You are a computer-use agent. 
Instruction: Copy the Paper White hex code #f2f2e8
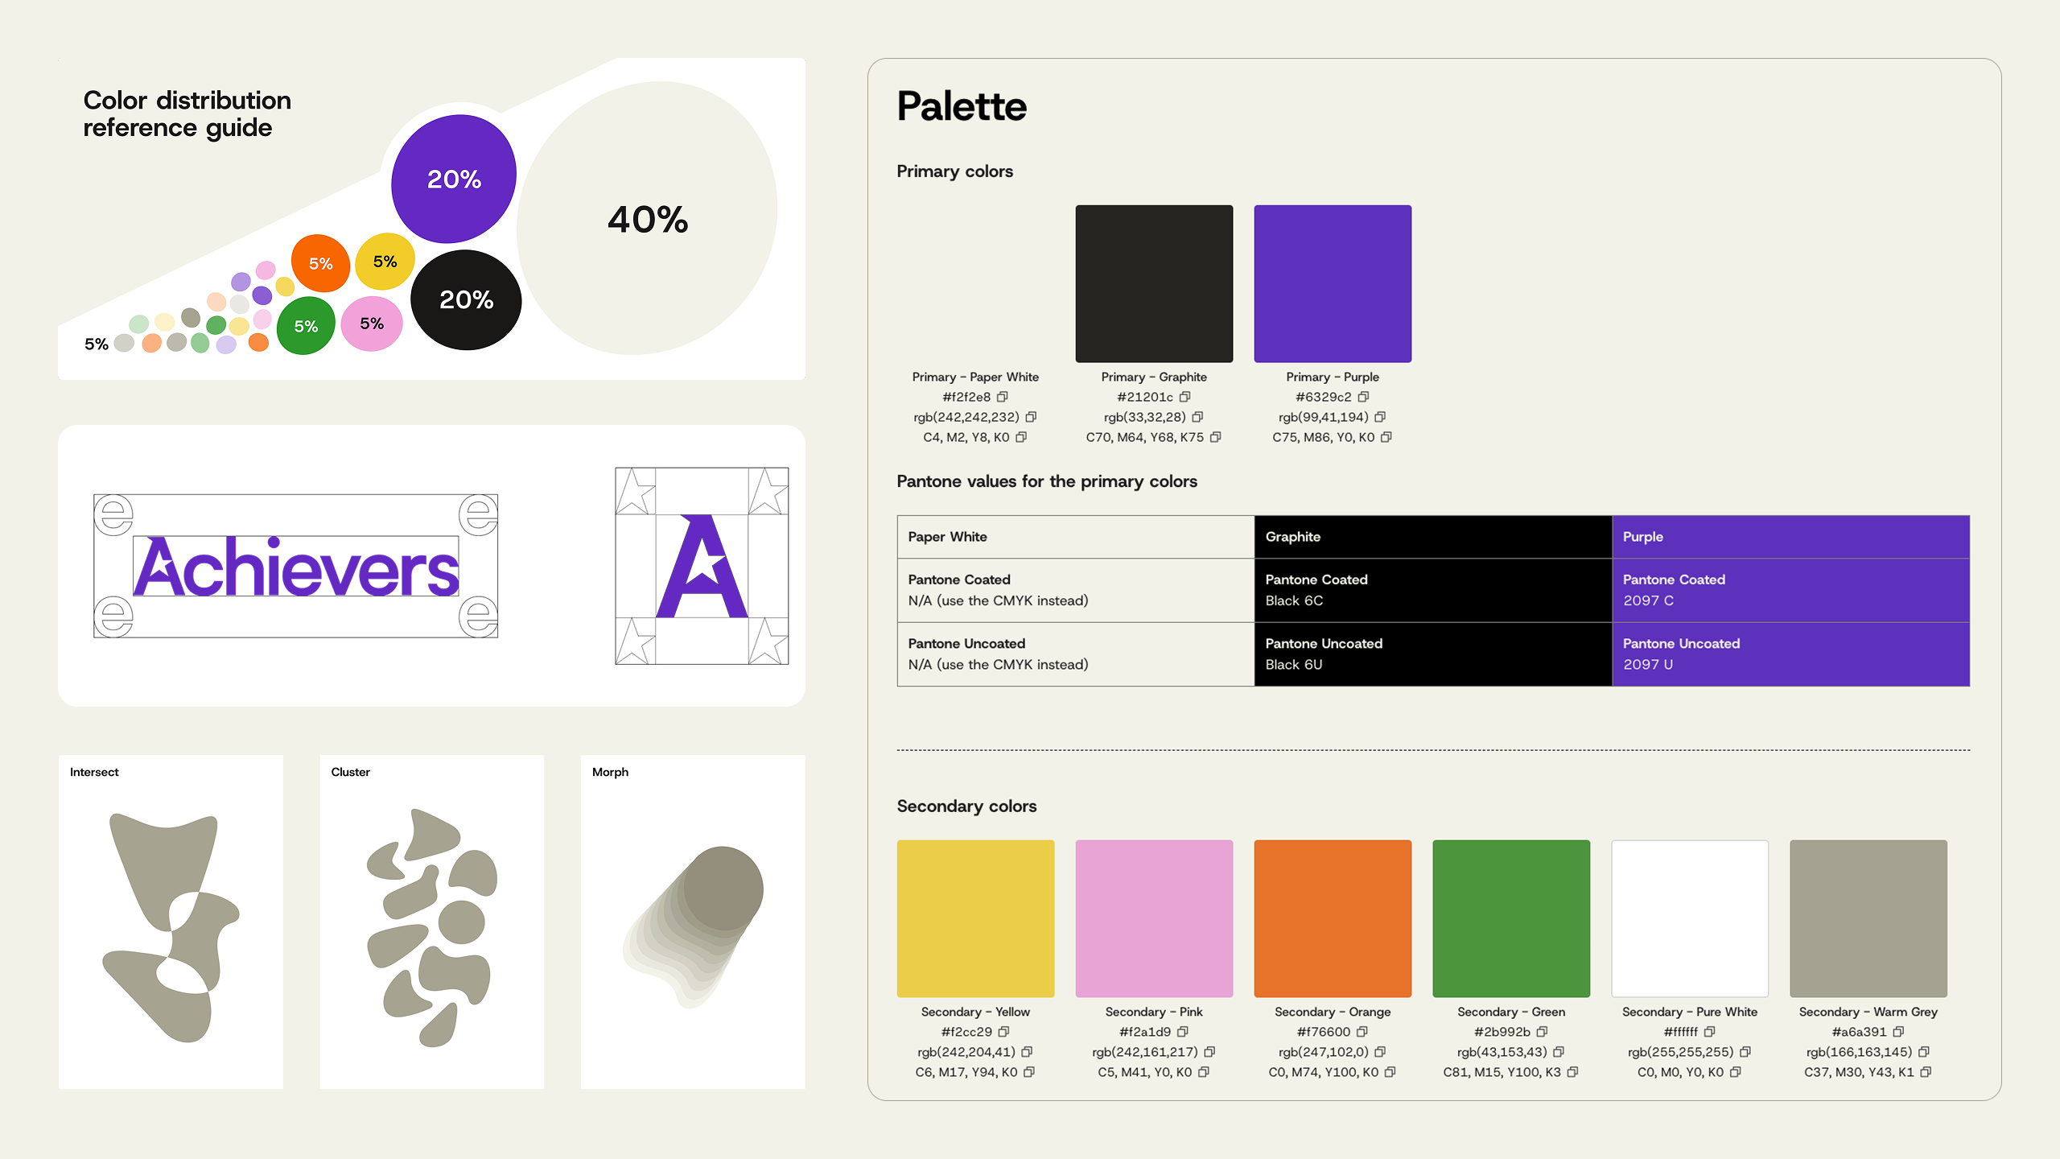click(1002, 397)
